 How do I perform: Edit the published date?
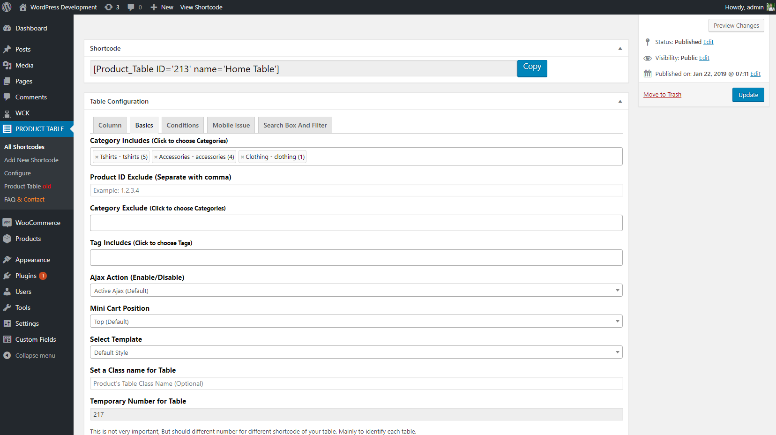point(755,74)
